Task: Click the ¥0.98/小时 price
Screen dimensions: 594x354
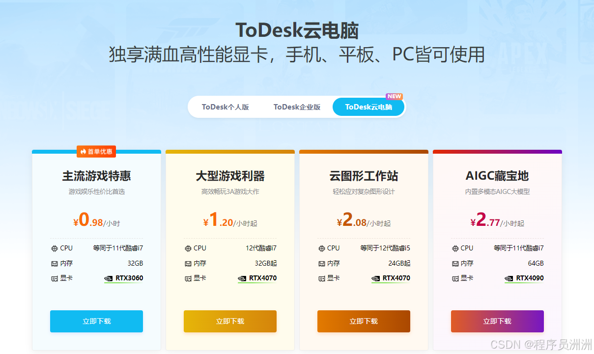Action: point(96,220)
